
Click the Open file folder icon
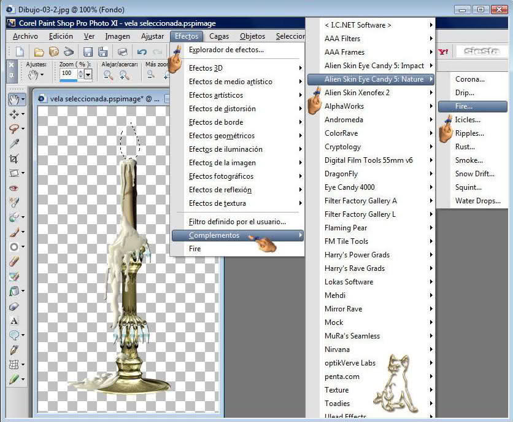[x=39, y=52]
